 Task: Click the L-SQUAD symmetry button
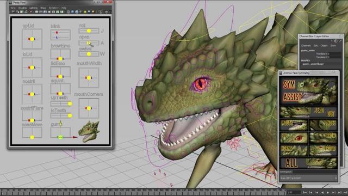(x=324, y=150)
